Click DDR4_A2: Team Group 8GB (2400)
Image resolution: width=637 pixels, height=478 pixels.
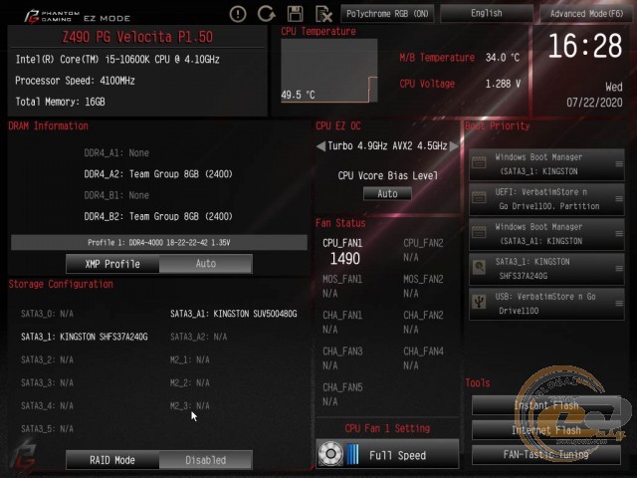pos(158,174)
